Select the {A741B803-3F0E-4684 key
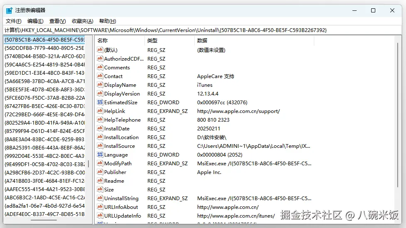Image resolution: width=406 pixels, height=228 pixels. pos(44,181)
